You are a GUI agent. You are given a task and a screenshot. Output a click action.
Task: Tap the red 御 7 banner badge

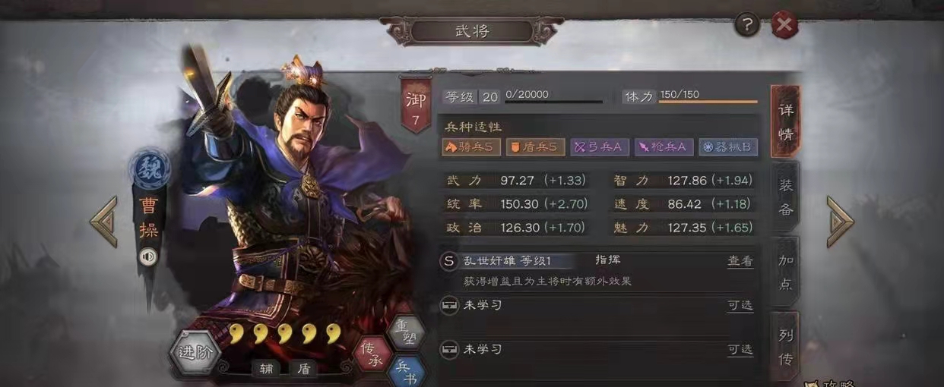click(x=415, y=105)
